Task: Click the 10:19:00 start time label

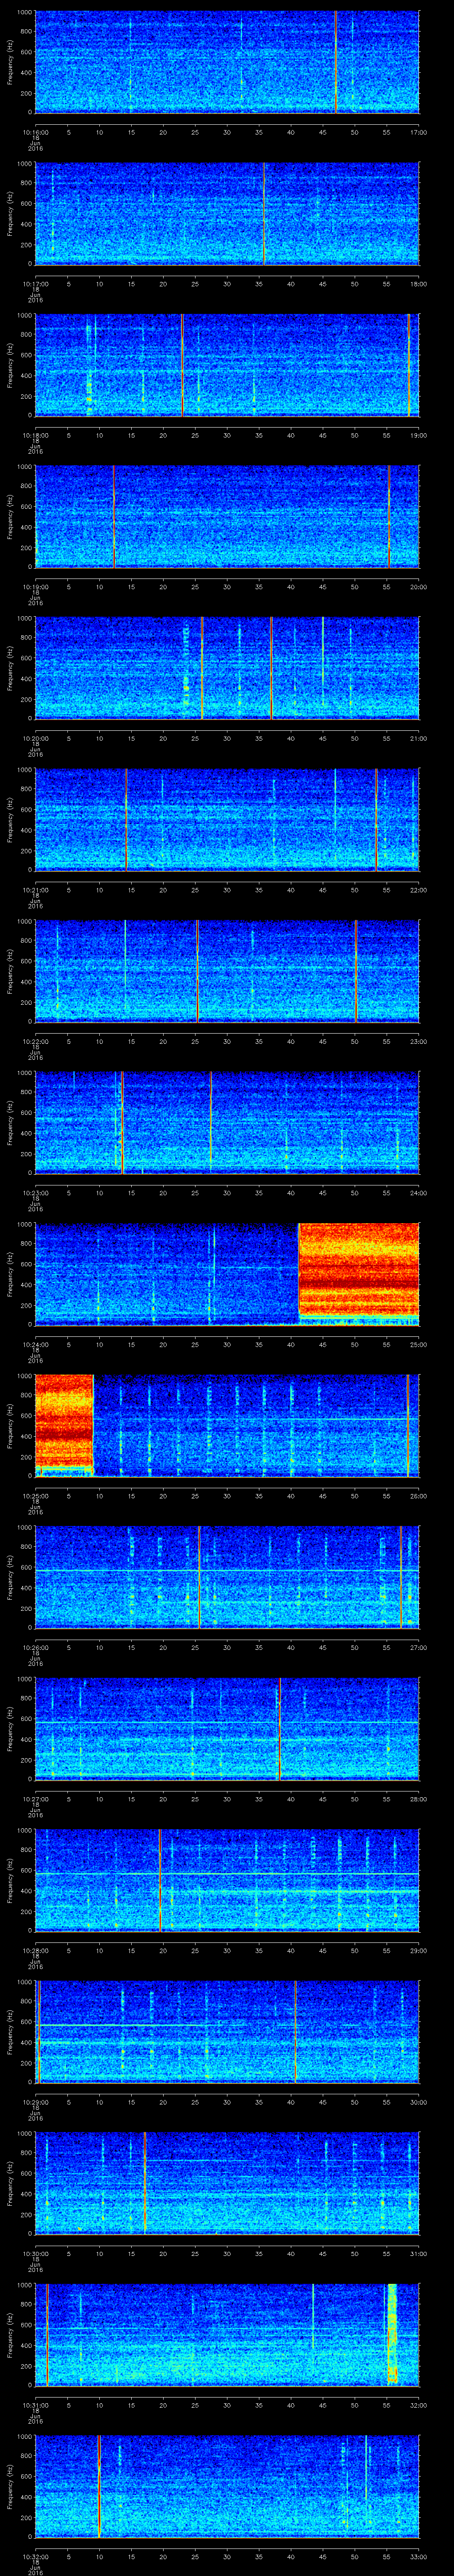Action: coord(36,587)
